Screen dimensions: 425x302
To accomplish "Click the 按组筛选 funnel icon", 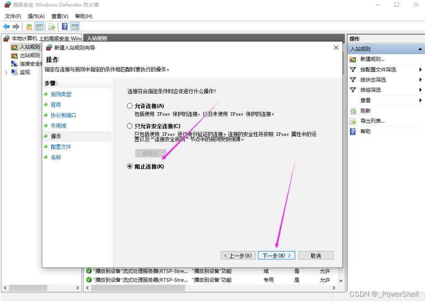I will pyautogui.click(x=353, y=90).
